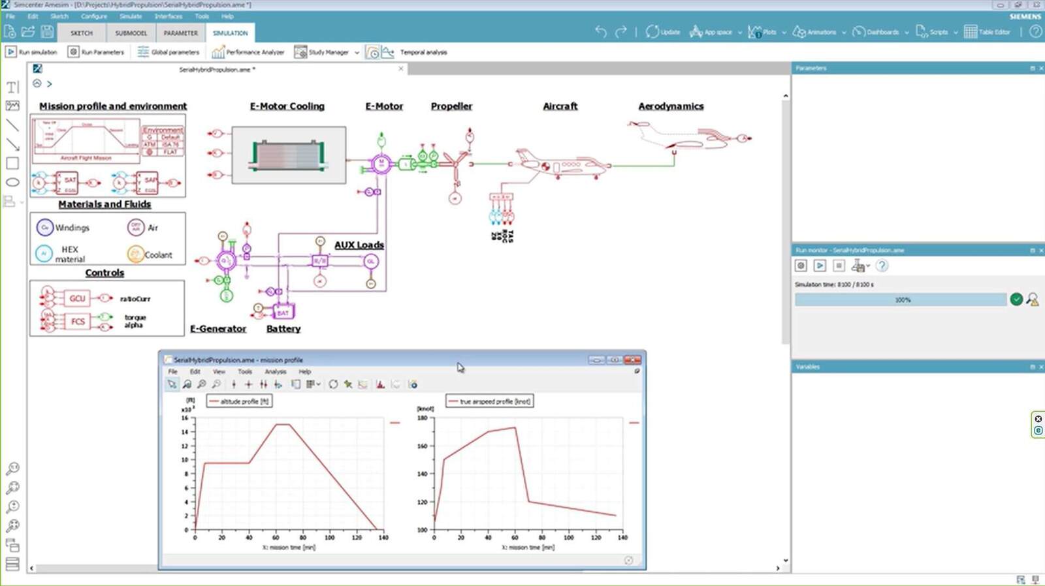Click Run simulation button
Image resolution: width=1045 pixels, height=586 pixels.
point(32,52)
